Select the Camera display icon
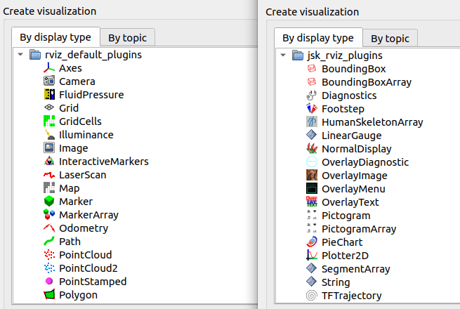 coord(49,81)
